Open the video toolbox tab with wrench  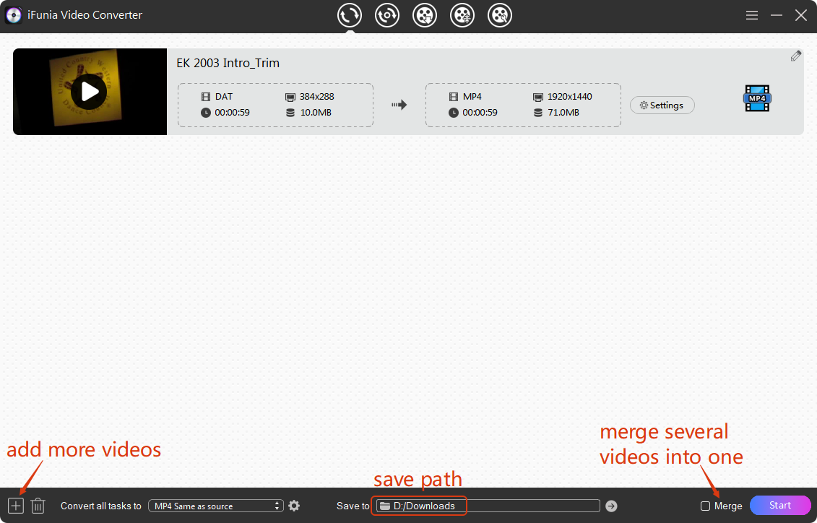tap(500, 15)
